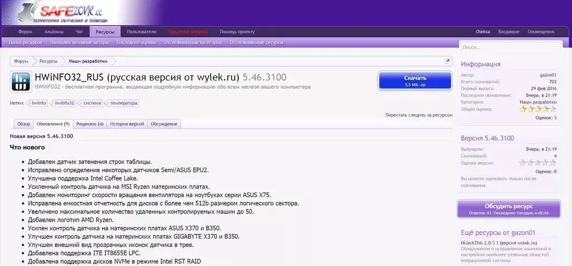The height and width of the screenshot is (266, 572).
Task: Click the blue Скачать download button
Action: point(415,80)
